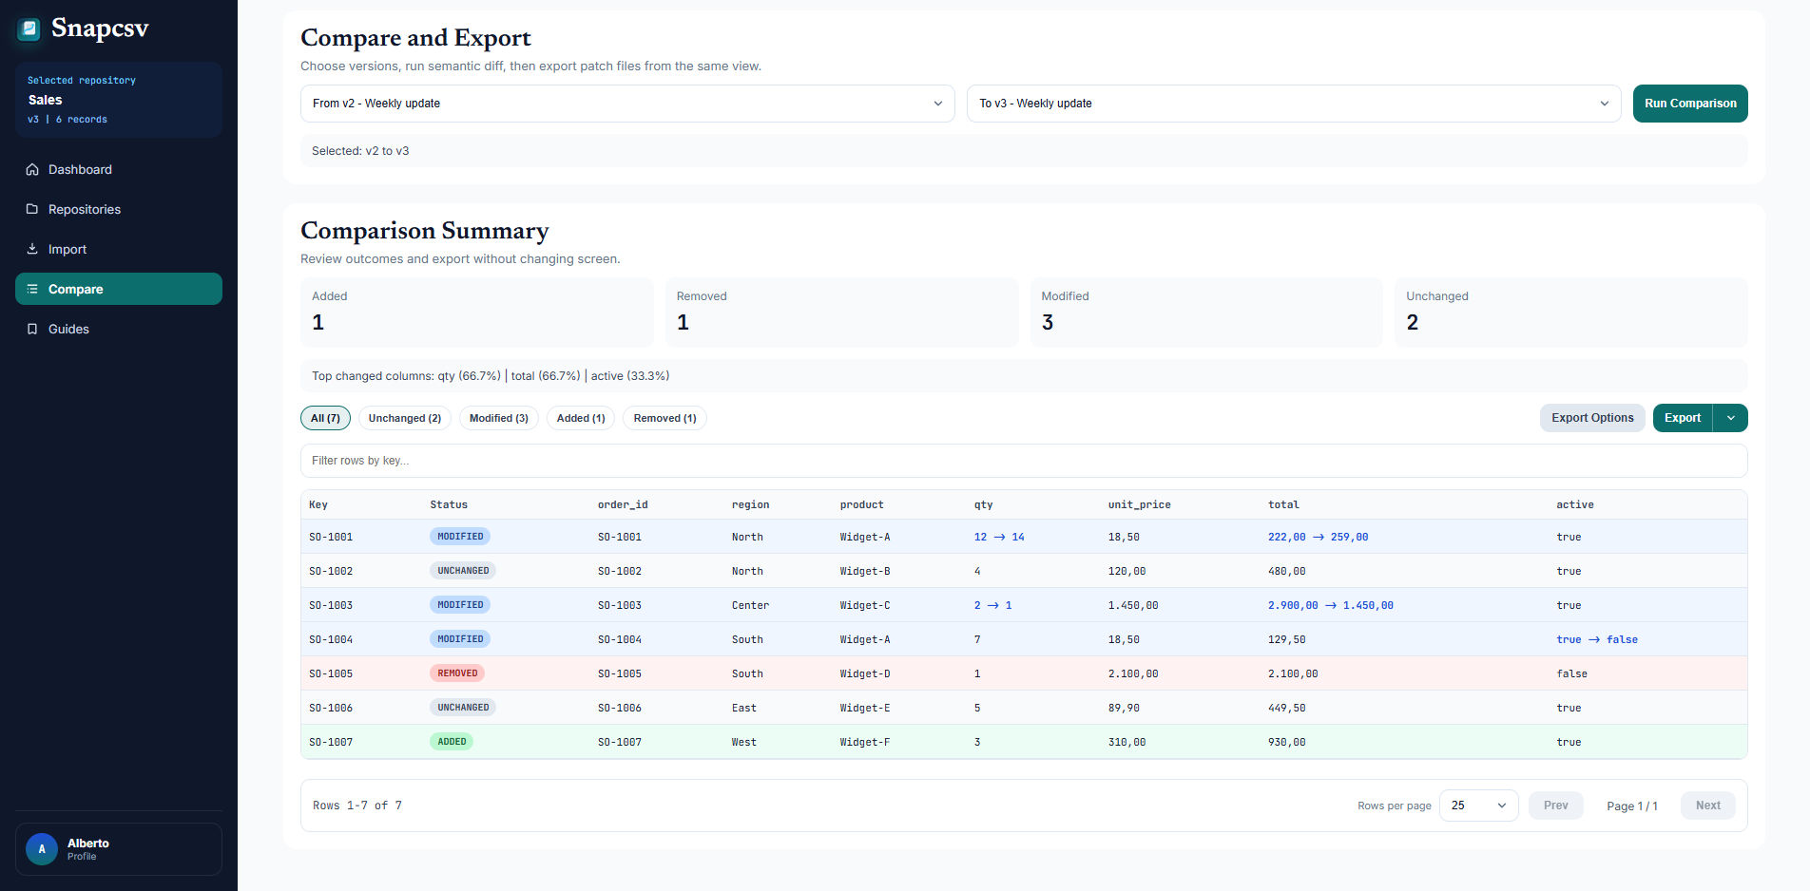Viewport: 1810px width, 891px height.
Task: Click the total change 222,00 → 259,00
Action: pos(1319,537)
